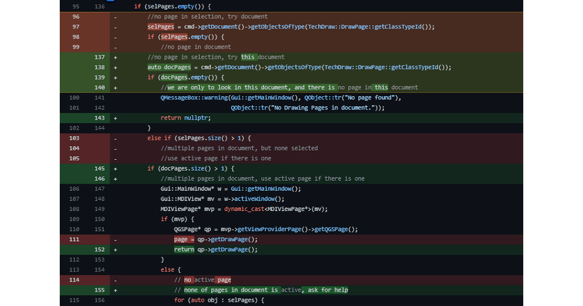Select line number 95 in the old-code gutter

coord(75,6)
